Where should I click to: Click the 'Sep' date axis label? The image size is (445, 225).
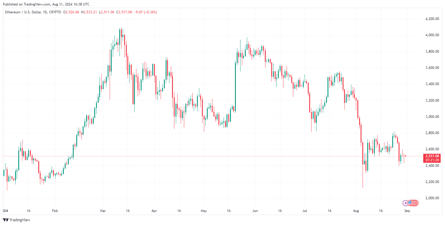point(407,211)
